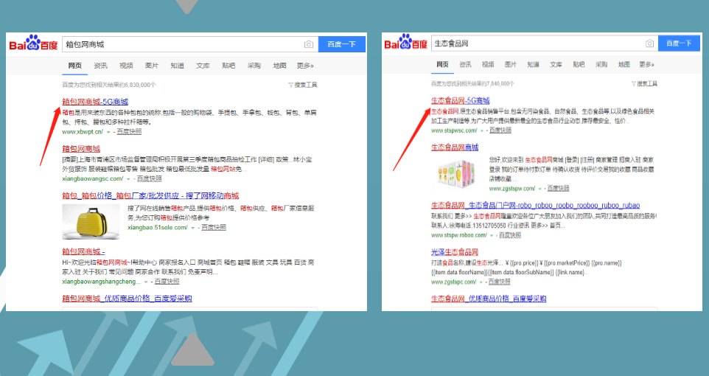Open result 光泽生态食品网
Image resolution: width=709 pixels, height=376 pixels.
pos(455,252)
